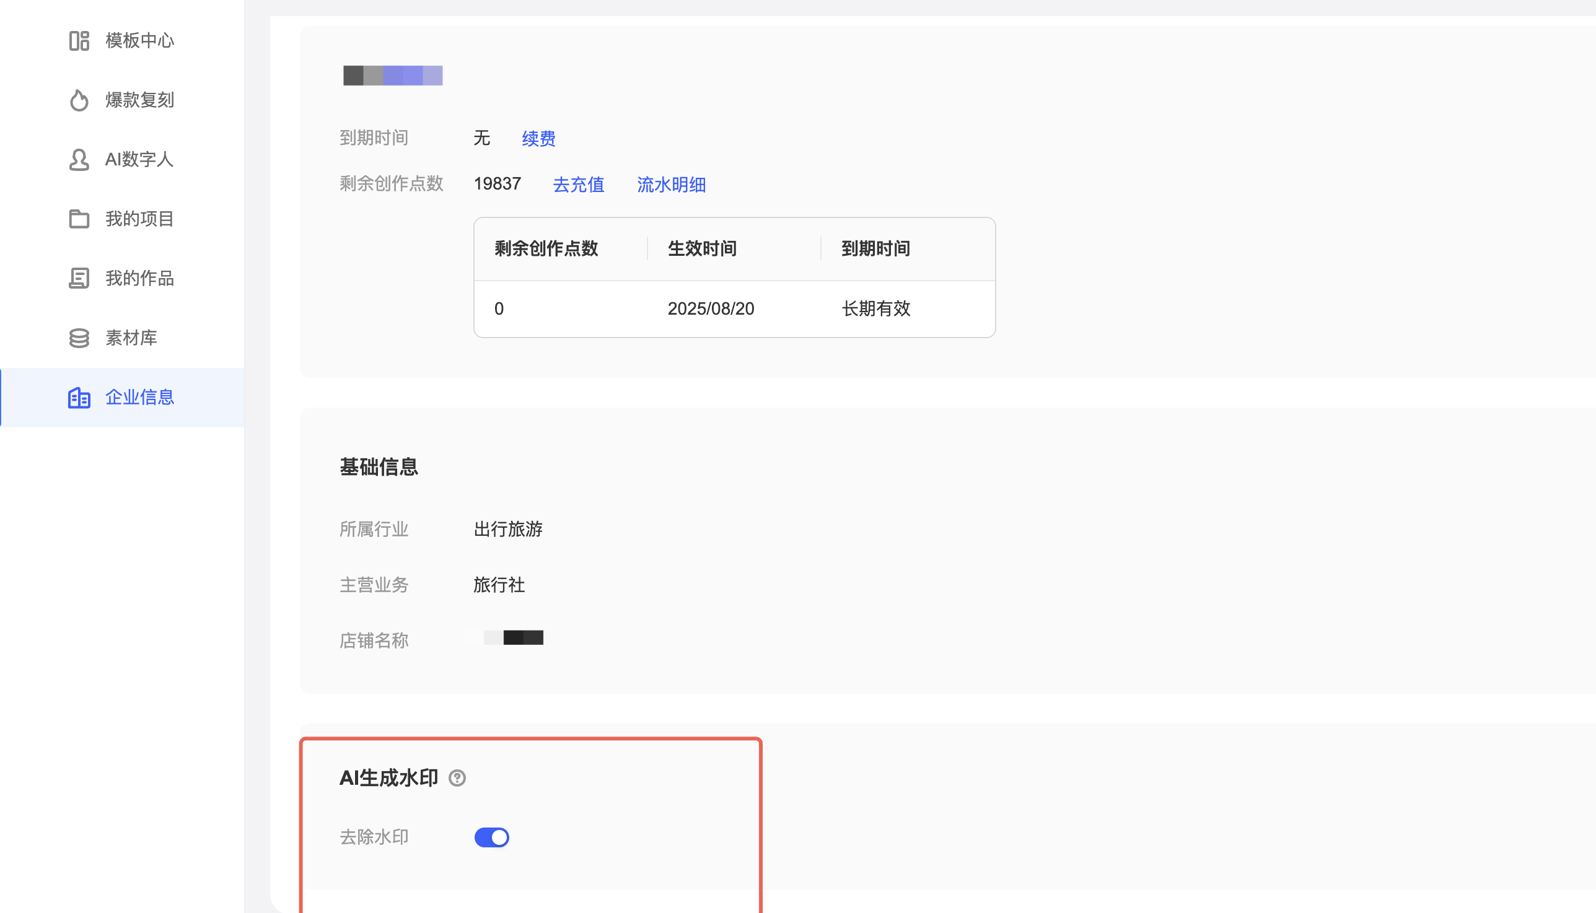The image size is (1596, 913).
Task: Go to 我的项目 in sidebar
Action: [x=139, y=219]
